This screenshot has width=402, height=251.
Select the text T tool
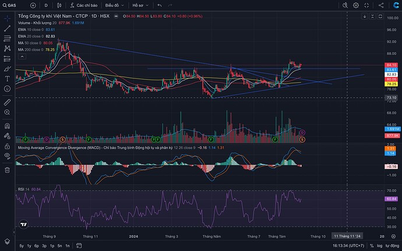(x=7, y=79)
